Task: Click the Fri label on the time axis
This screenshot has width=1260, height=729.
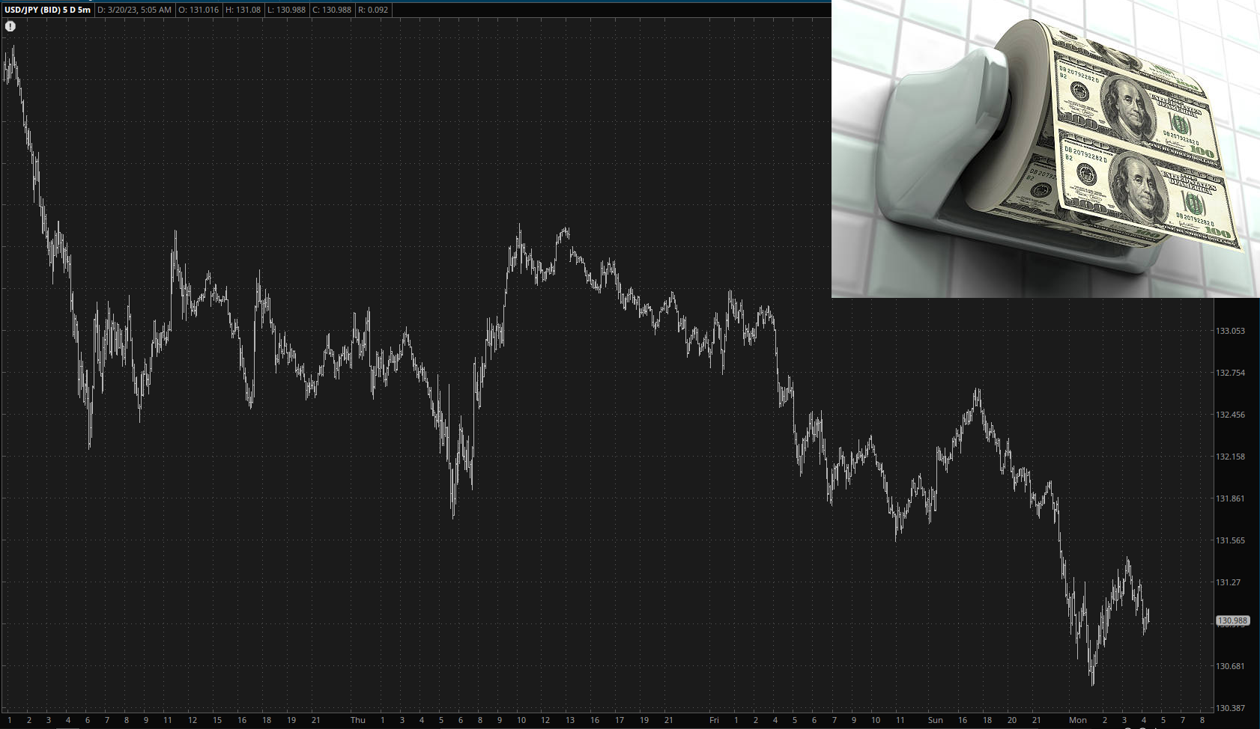Action: tap(714, 720)
